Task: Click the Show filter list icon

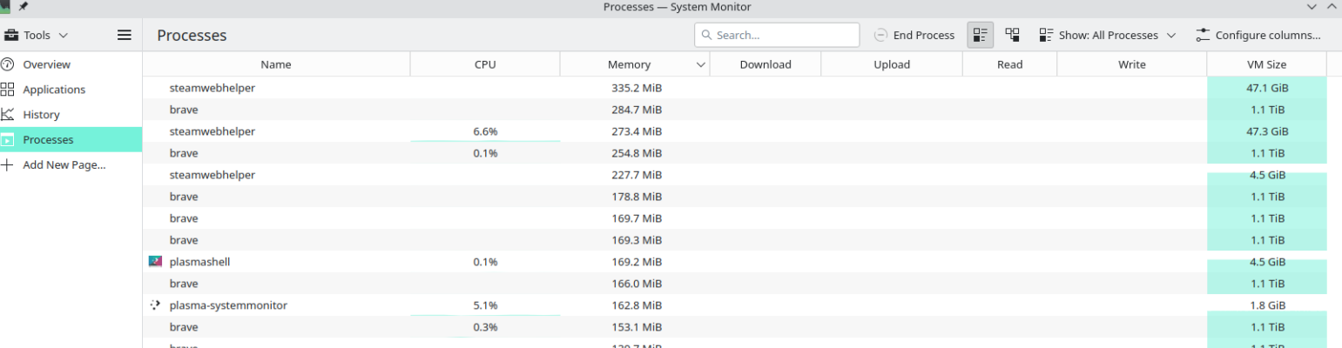Action: [1046, 36]
